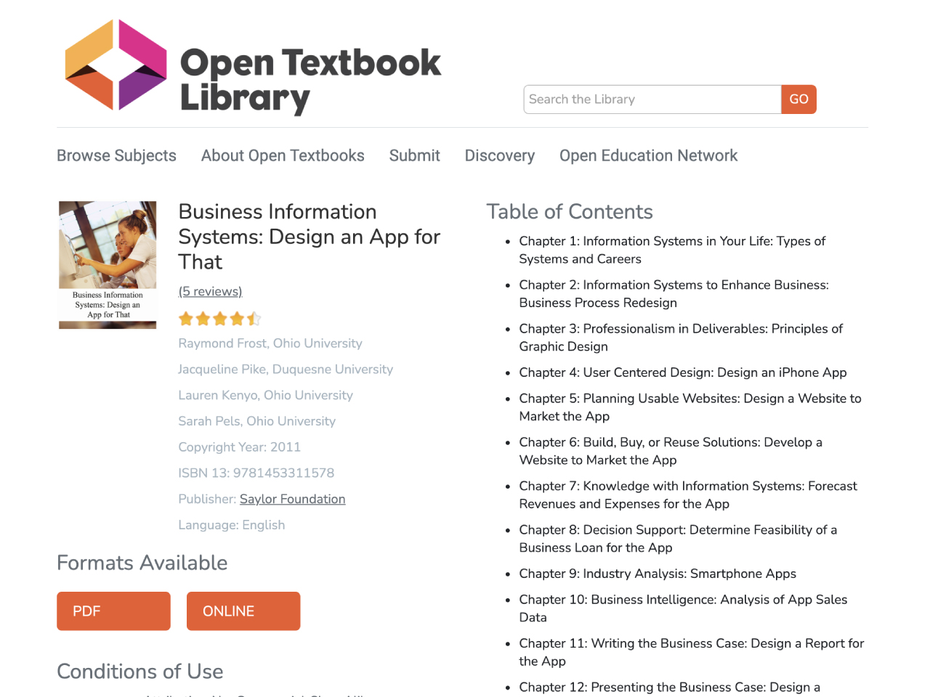Screen dimensions: 930x697
Task: Select Chapter 1: Information Systems in Your Life
Action: 672,250
